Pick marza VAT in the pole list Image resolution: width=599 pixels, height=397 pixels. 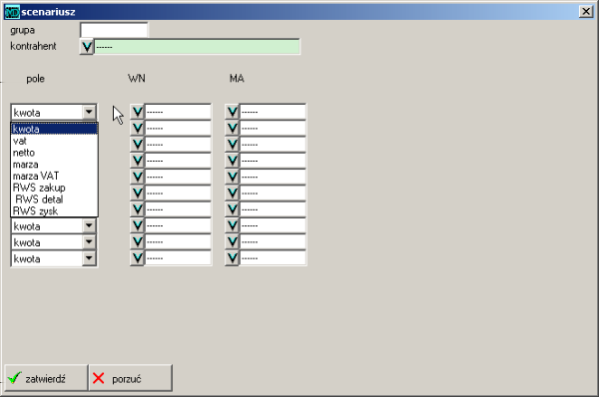(x=54, y=176)
